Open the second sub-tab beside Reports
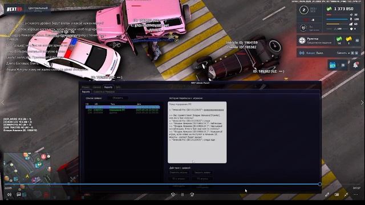 pos(104,92)
